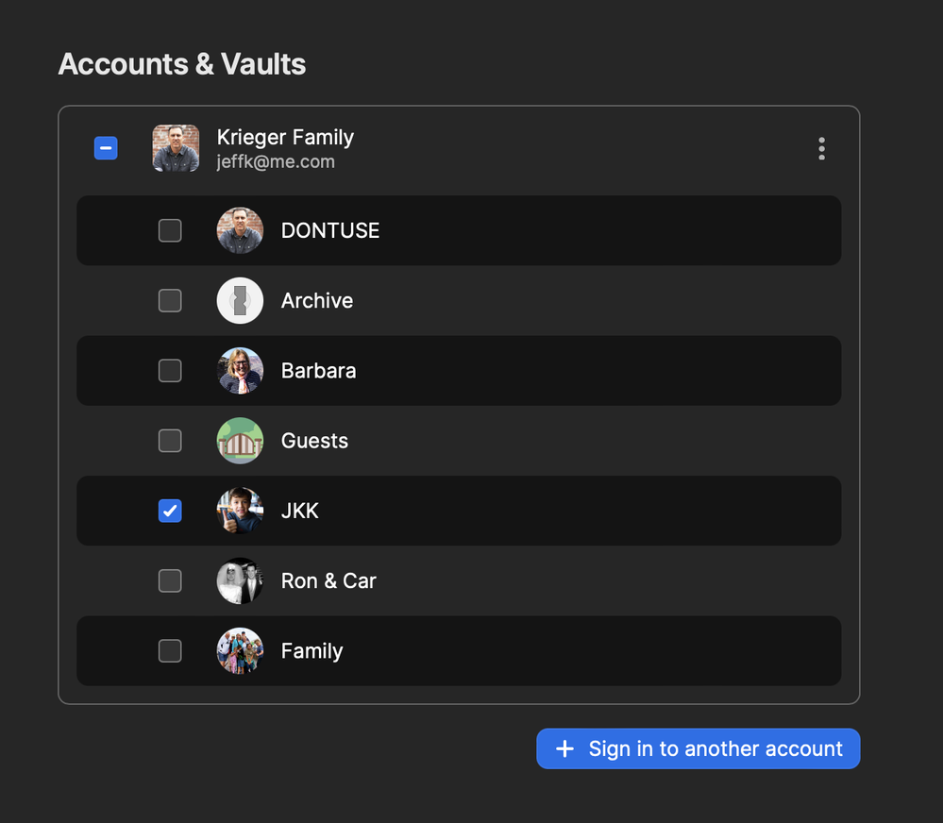Check the Family vault checkbox
The width and height of the screenshot is (943, 823).
click(x=170, y=650)
